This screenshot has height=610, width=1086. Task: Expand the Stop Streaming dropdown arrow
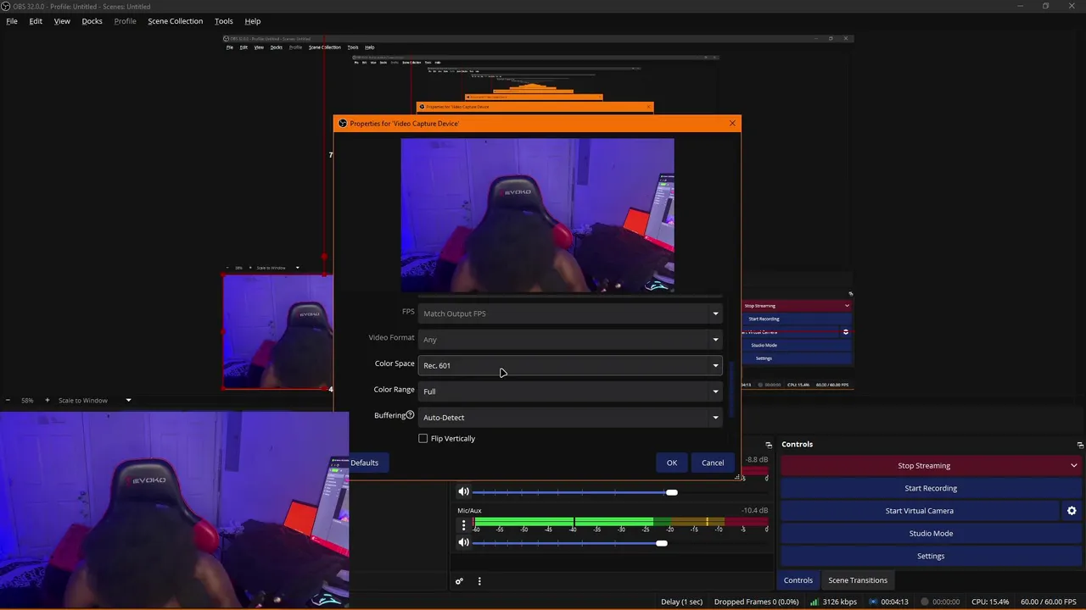pyautogui.click(x=1074, y=465)
